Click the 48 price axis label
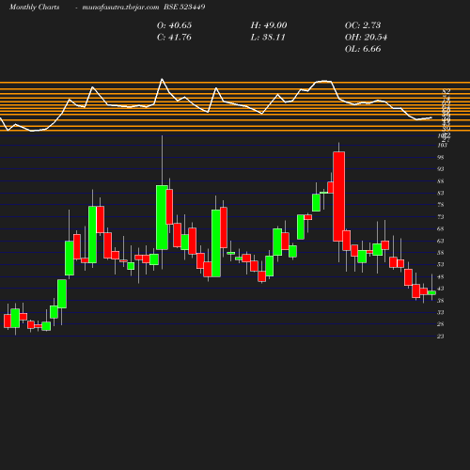 (x=441, y=276)
